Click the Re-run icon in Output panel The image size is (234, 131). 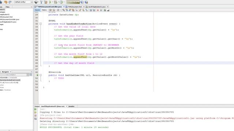coord(35,109)
